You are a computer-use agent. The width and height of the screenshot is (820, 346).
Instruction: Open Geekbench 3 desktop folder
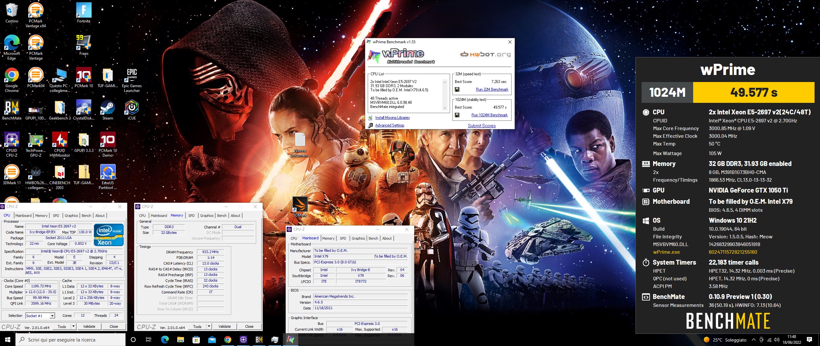[60, 110]
